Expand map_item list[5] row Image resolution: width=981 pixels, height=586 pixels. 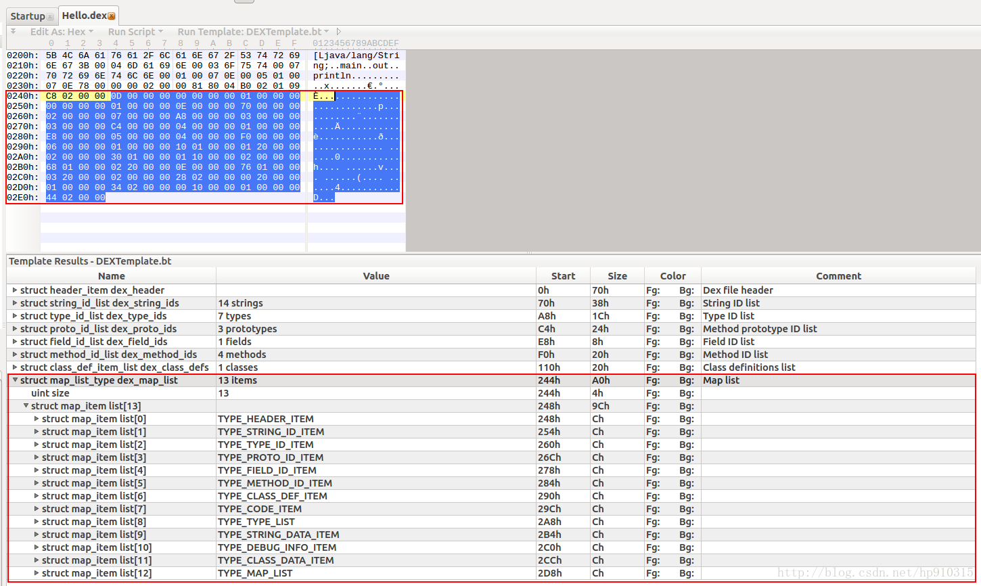[x=37, y=483]
